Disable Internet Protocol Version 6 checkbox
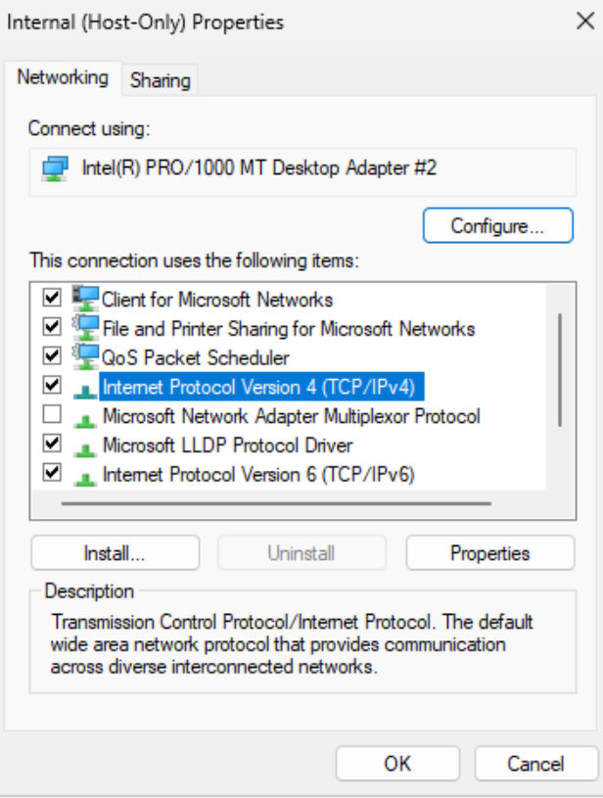Image resolution: width=603 pixels, height=798 pixels. pos(52,472)
